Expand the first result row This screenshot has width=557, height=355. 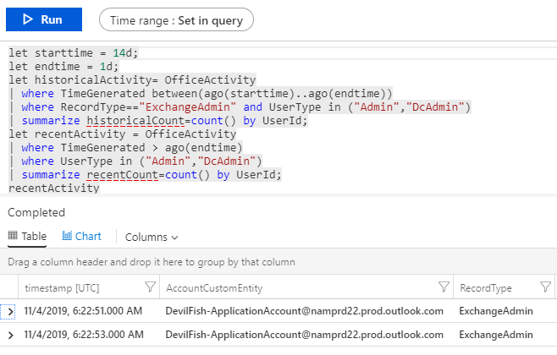(x=10, y=311)
